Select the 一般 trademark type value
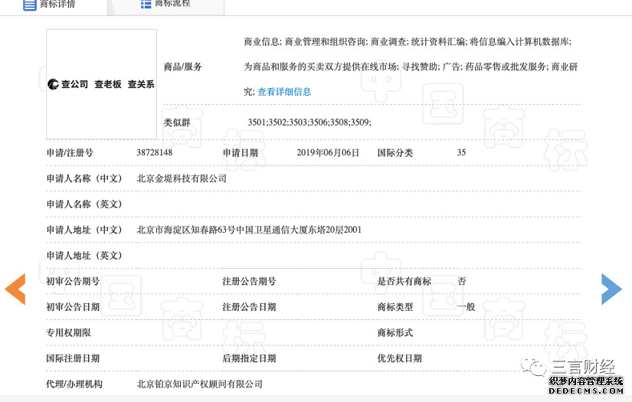Viewport: 632px width, 402px height. [x=466, y=307]
